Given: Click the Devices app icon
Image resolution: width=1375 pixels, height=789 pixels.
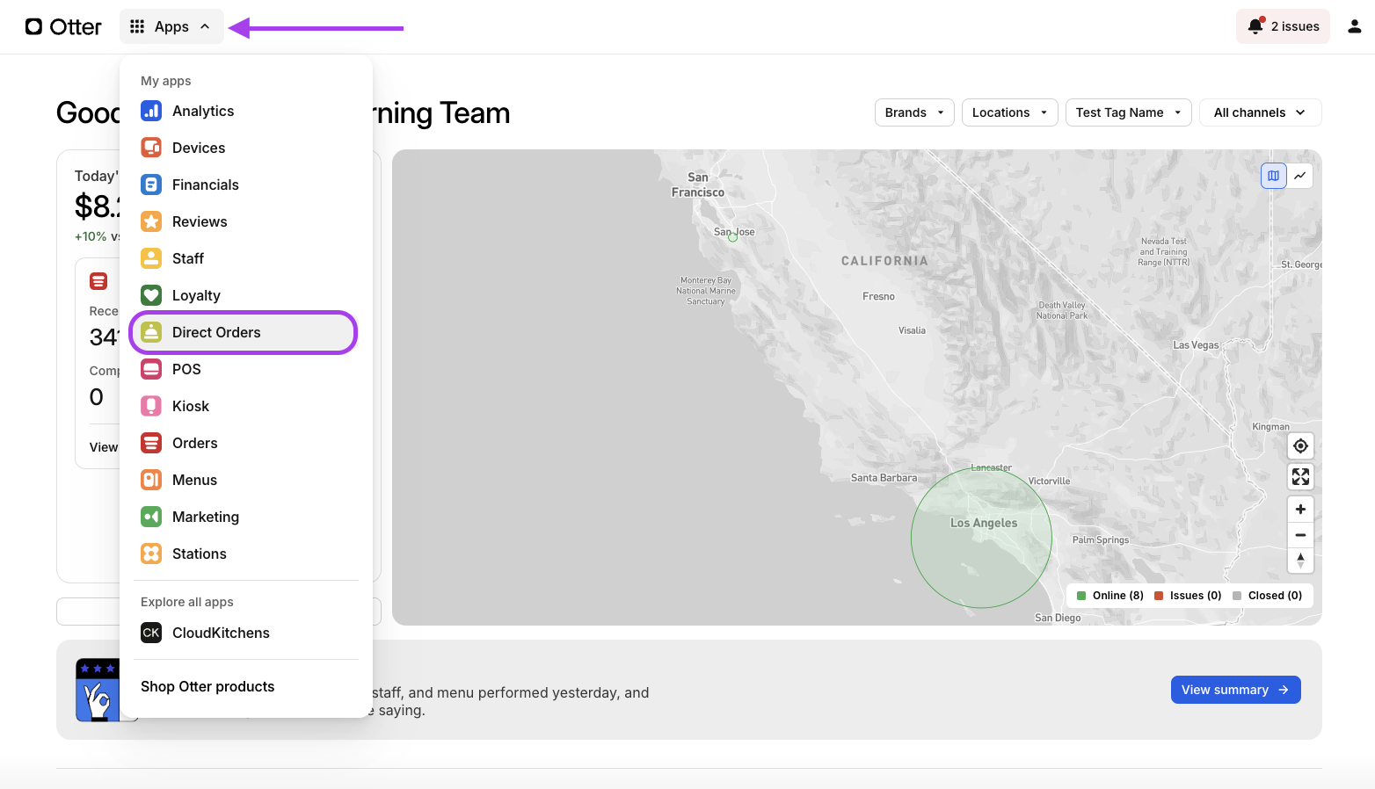Looking at the screenshot, I should (x=151, y=148).
